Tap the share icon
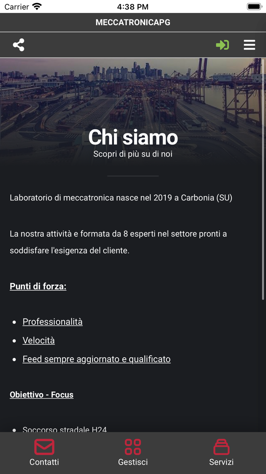Image resolution: width=266 pixels, height=474 pixels. tap(19, 45)
